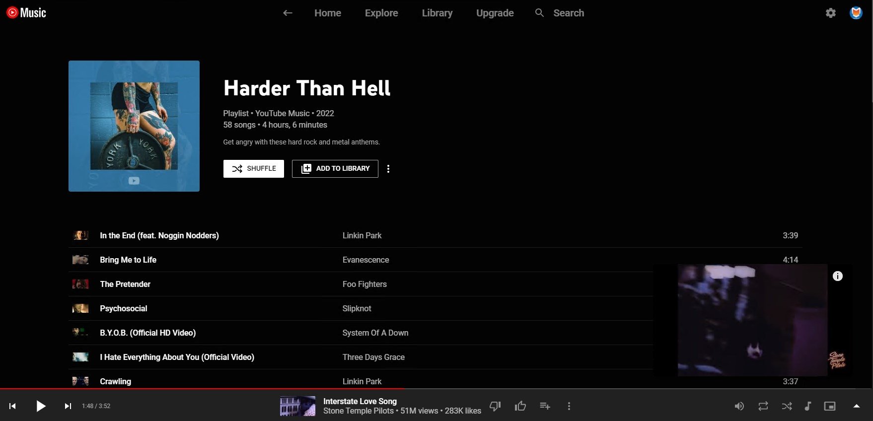This screenshot has width=873, height=421.
Task: Expand the player page with up arrow
Action: coord(856,406)
